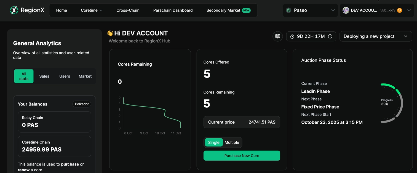Select the Single purchase mode
The height and width of the screenshot is (173, 417).
click(x=214, y=142)
